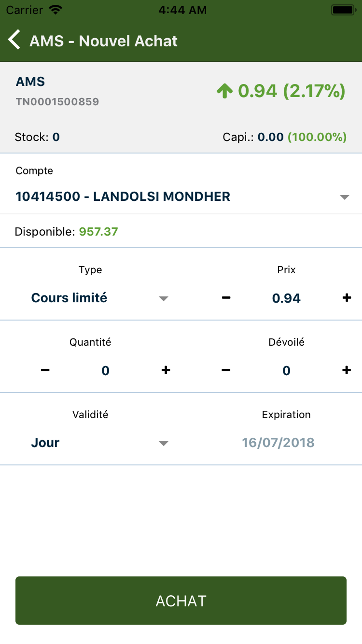Increase the Prix value with plus

click(x=347, y=298)
